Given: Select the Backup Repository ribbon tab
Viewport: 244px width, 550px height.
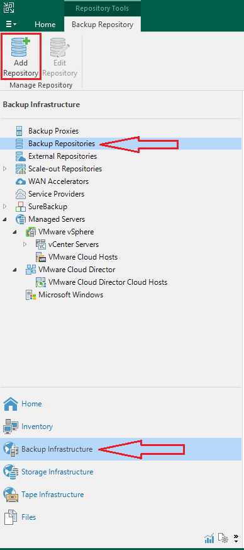Looking at the screenshot, I should 103,24.
